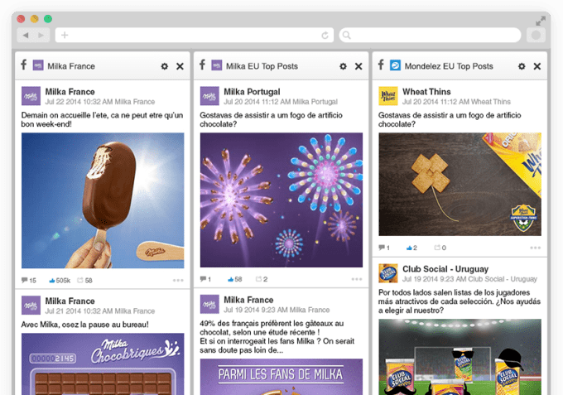Image resolution: width=563 pixels, height=395 pixels.
Task: Click Milka logo in Milka France column header
Action: (x=38, y=65)
